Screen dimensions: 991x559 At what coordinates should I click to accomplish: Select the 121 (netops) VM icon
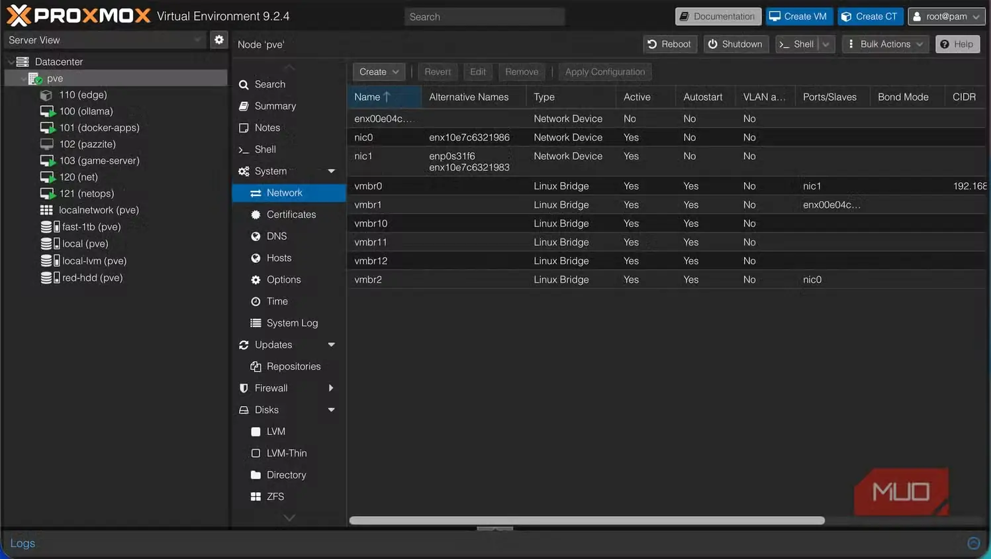(x=47, y=193)
